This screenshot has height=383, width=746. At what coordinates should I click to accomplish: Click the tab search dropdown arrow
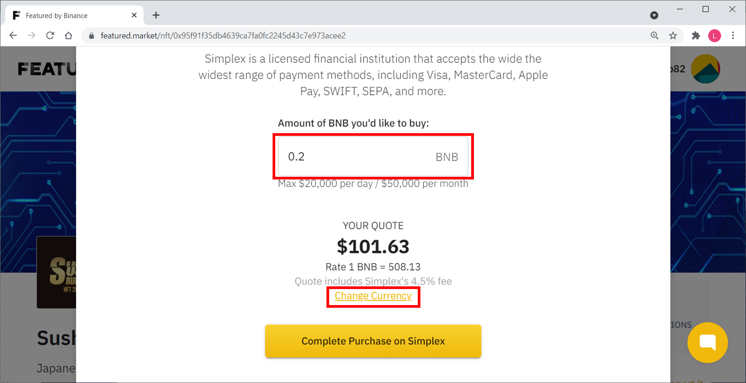tap(654, 16)
